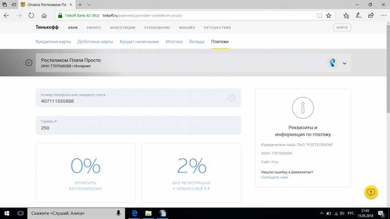390x219 pixels.
Task: Open the favorites hub icon
Action: pos(346,16)
